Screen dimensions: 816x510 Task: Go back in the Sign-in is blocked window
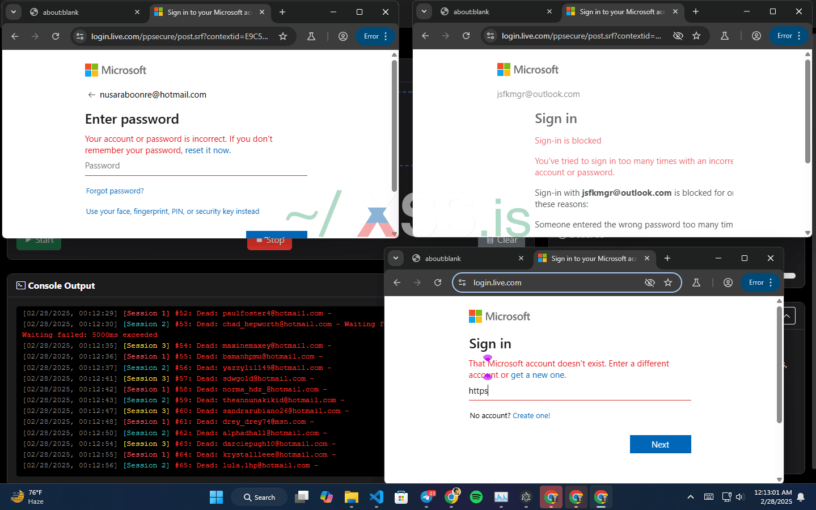tap(426, 36)
